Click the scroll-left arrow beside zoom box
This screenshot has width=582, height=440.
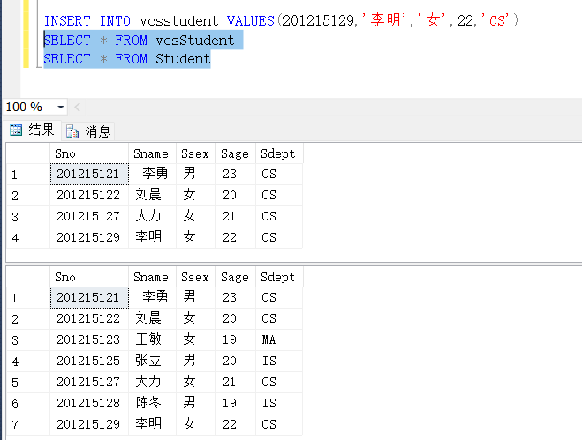[x=78, y=107]
